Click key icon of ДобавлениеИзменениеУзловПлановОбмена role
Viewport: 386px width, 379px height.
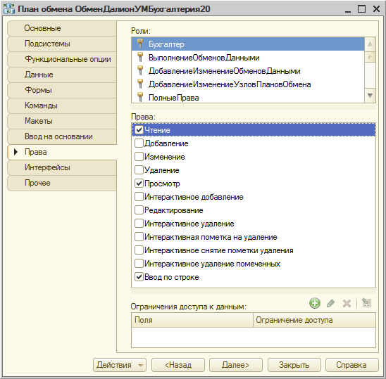pos(140,84)
